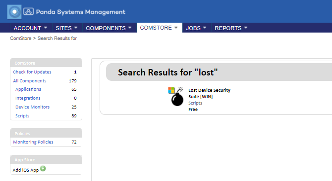Click the Systems Management product icon
332x181 pixels.
28,11
